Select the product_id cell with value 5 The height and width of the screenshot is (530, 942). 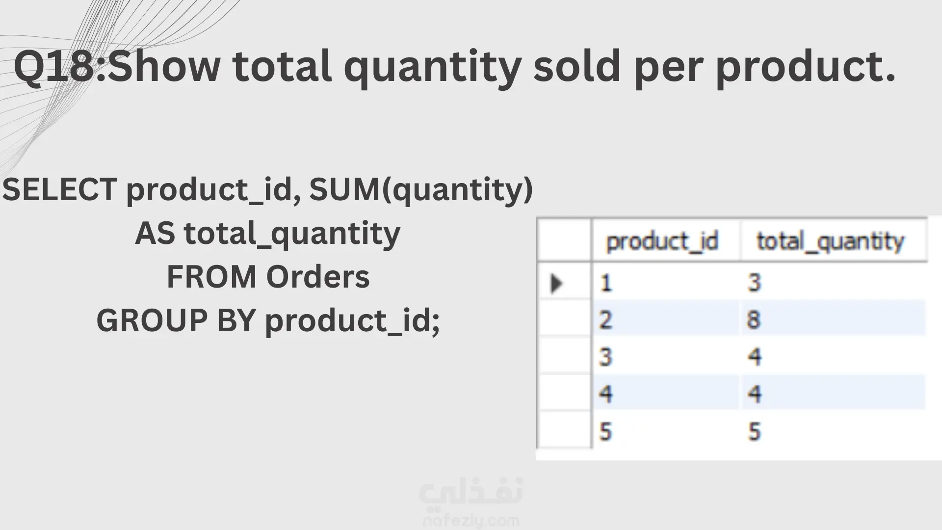tap(665, 431)
